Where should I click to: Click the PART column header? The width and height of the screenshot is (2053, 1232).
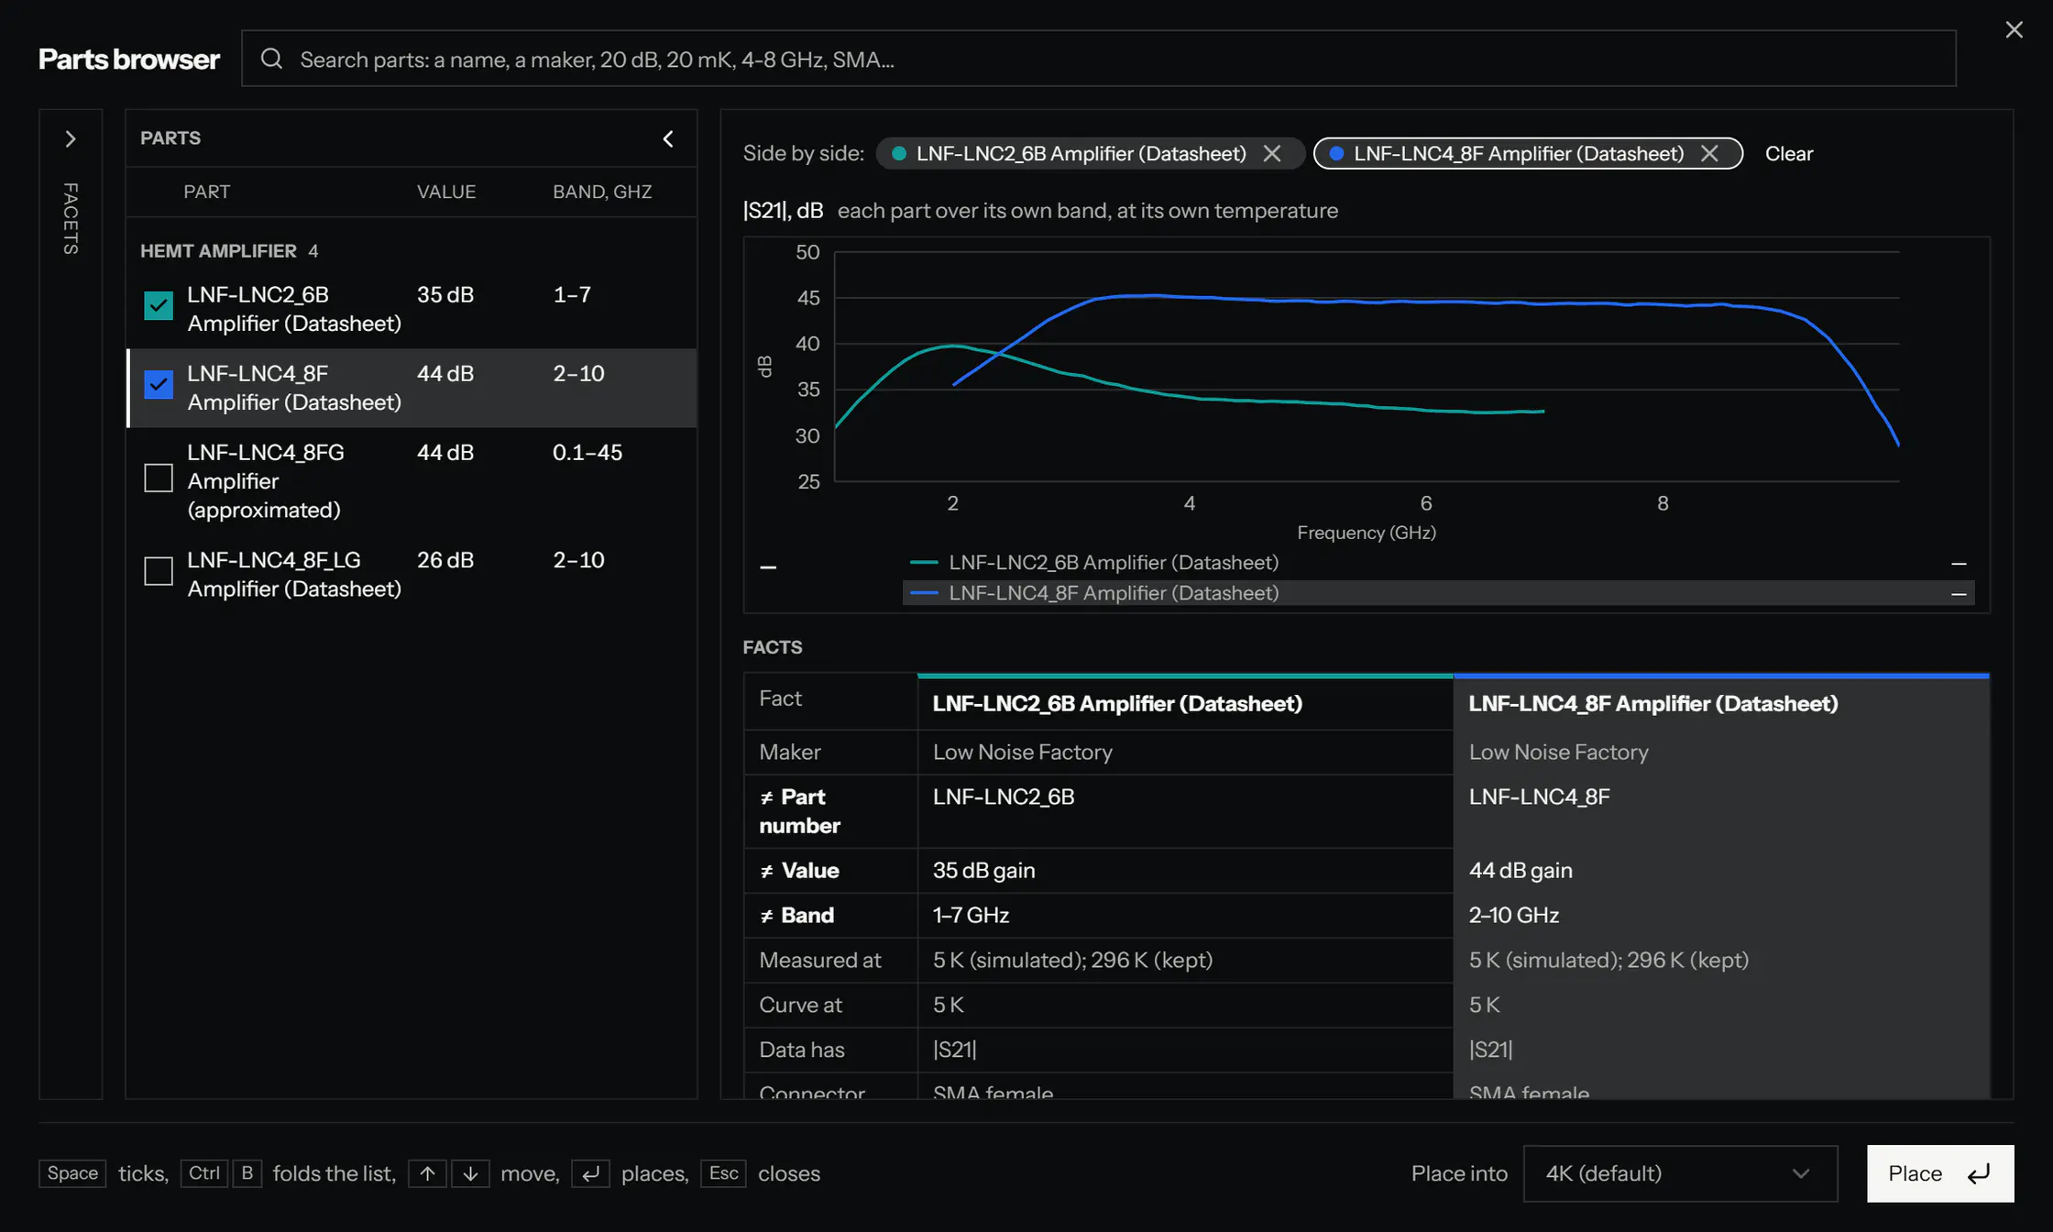(x=206, y=192)
